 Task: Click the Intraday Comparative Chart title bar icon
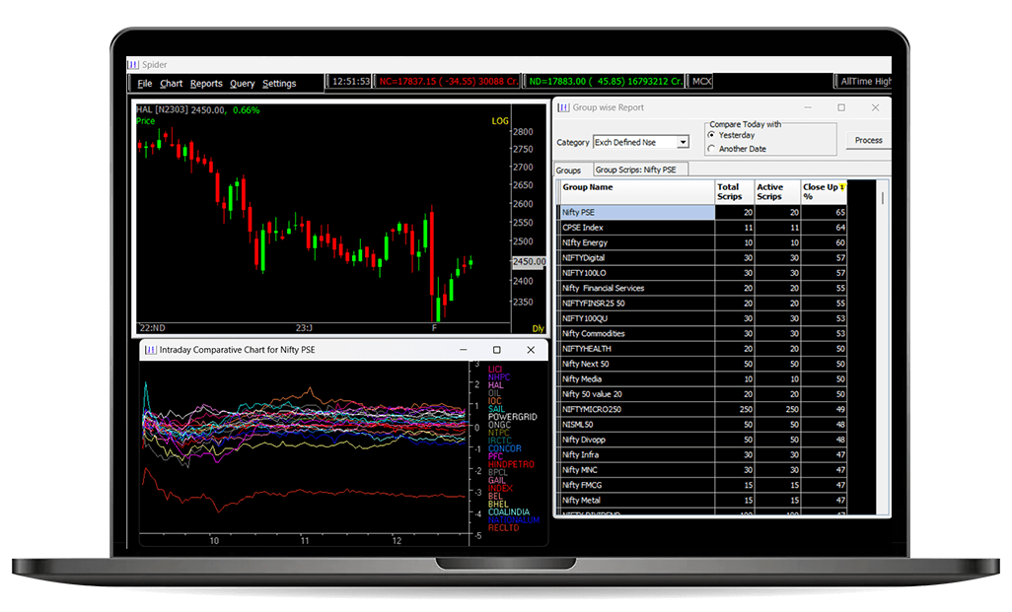149,350
